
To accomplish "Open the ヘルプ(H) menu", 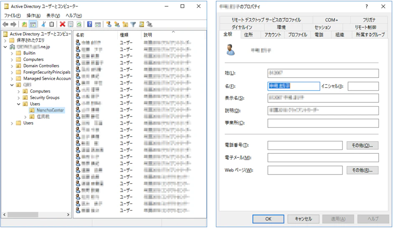I will (x=74, y=15).
